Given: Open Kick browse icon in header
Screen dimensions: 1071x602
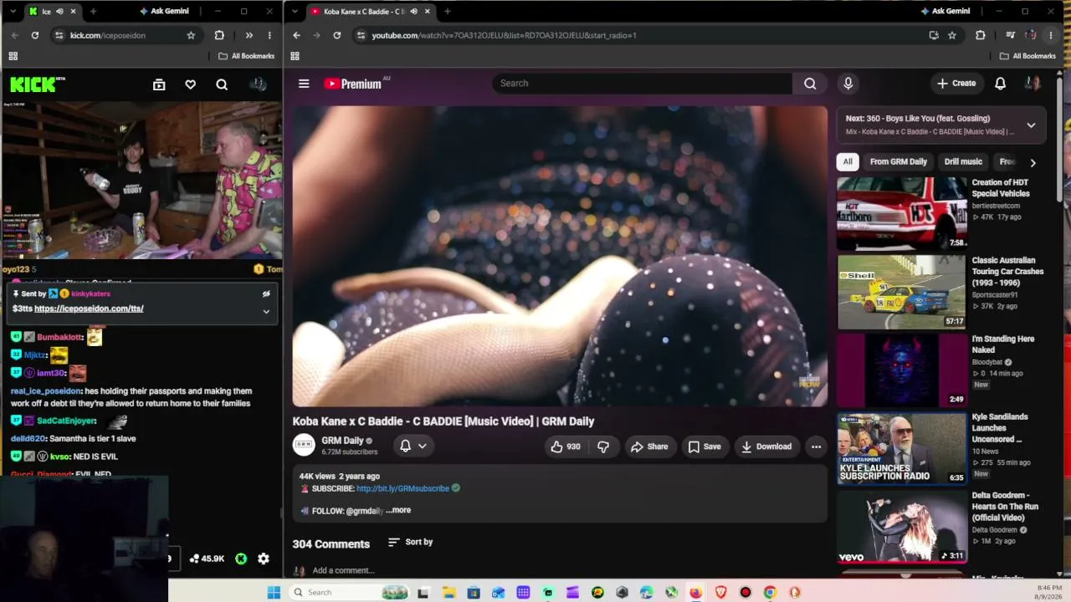Looking at the screenshot, I should (159, 84).
